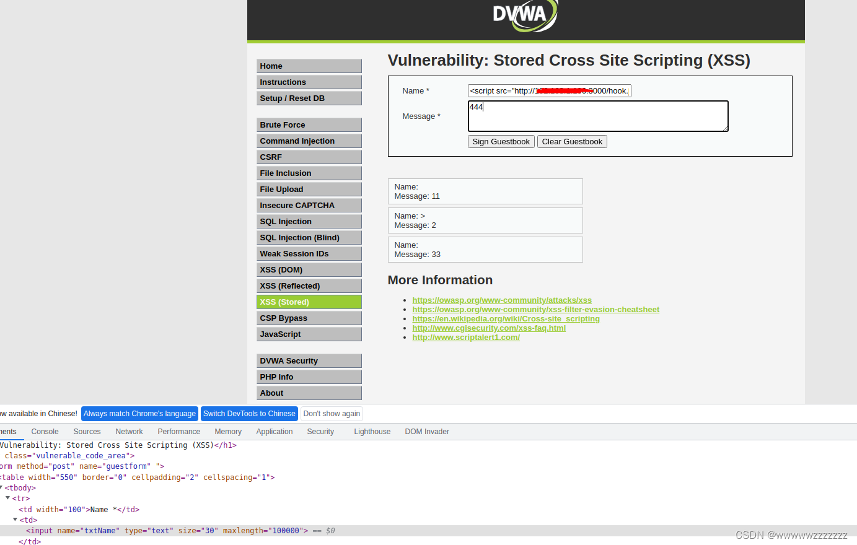Collapse the td node above input element
The width and height of the screenshot is (857, 545).
[x=15, y=520]
